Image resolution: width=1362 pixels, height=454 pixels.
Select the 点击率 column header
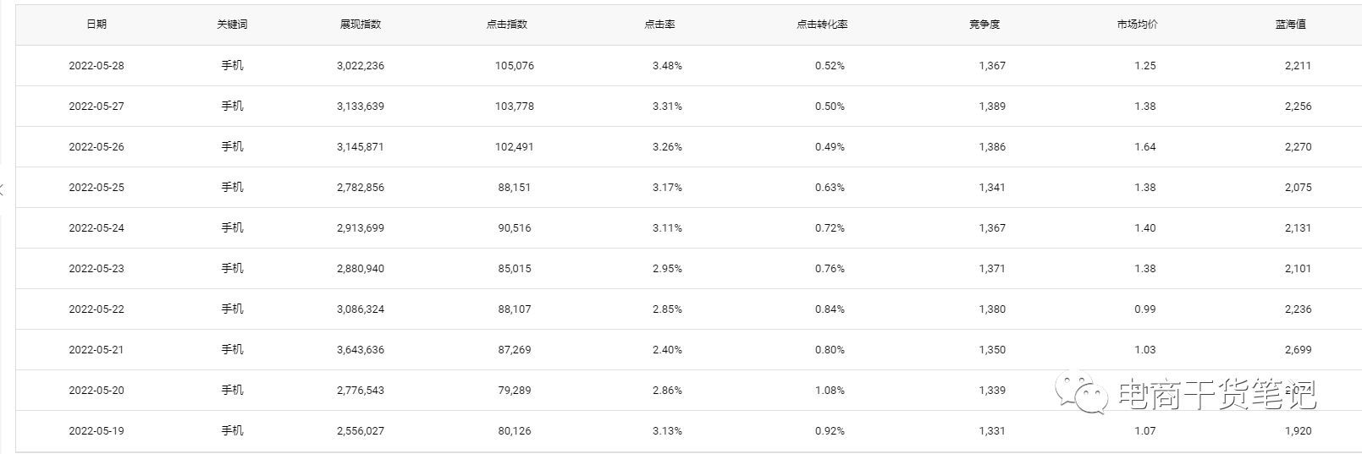click(x=659, y=25)
